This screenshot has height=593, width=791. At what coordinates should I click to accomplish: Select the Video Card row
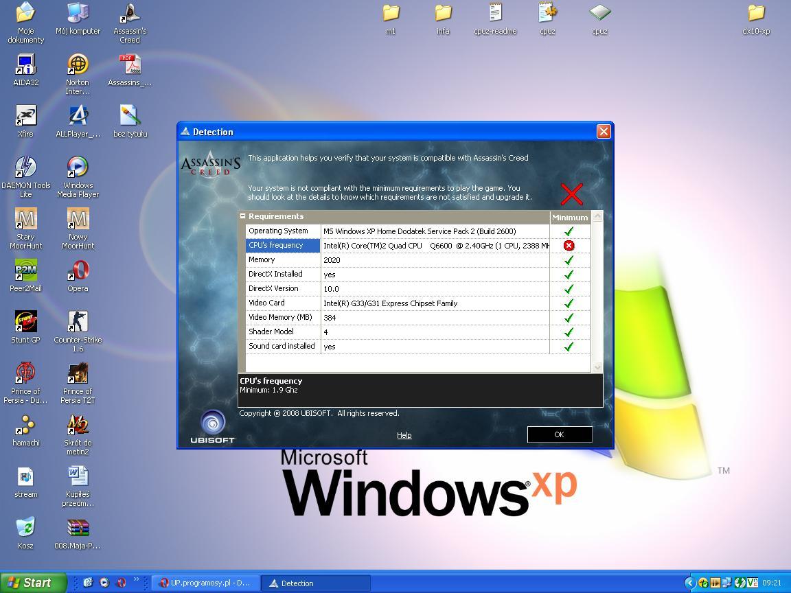click(417, 303)
